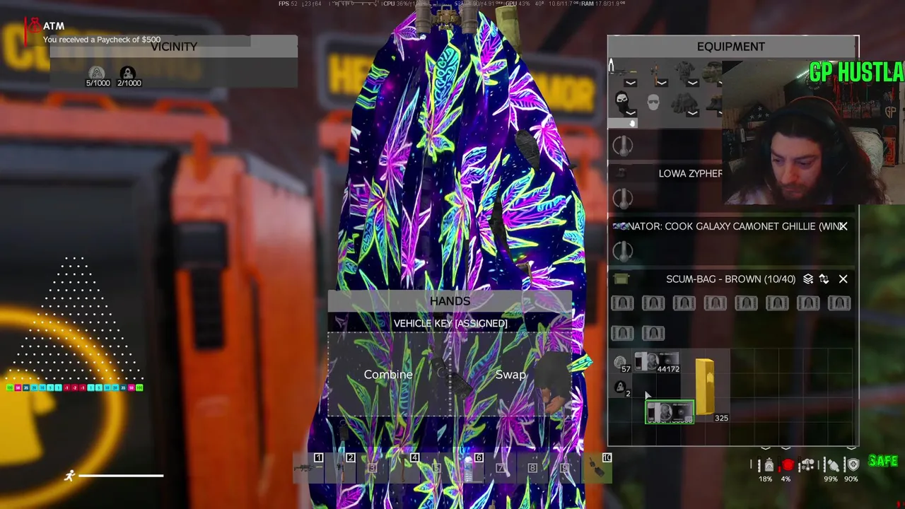Click the running-man stamina icon
The image size is (905, 509).
(x=69, y=476)
